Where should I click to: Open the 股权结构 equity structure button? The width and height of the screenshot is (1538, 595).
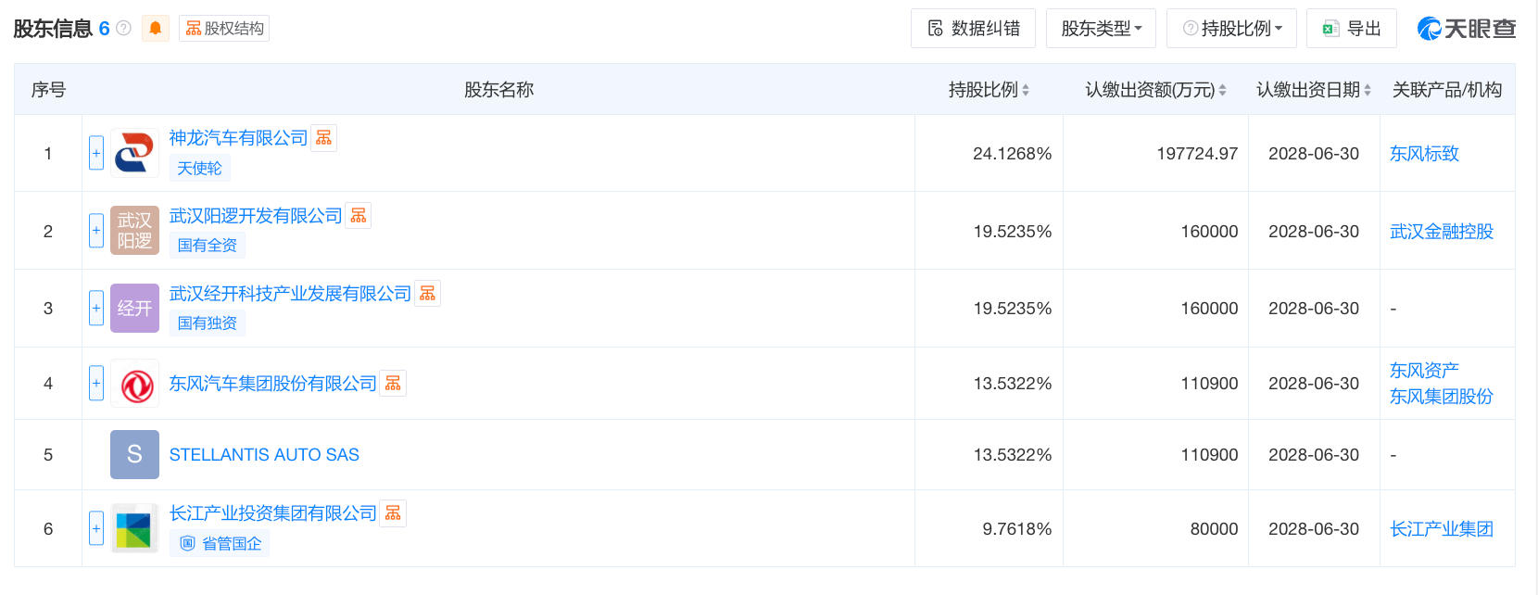coord(224,29)
